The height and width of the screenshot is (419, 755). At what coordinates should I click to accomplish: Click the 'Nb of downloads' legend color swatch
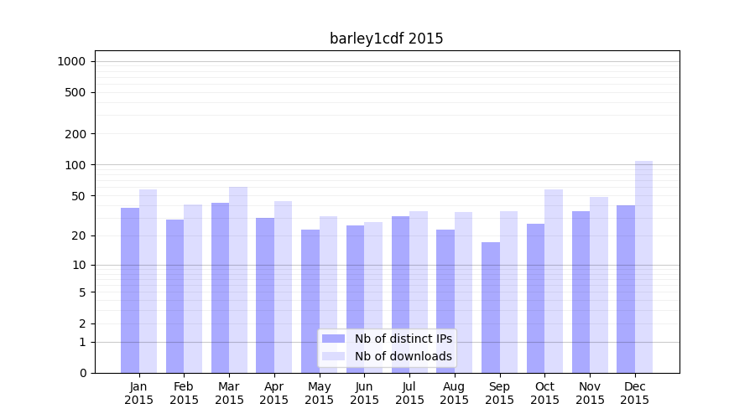[x=333, y=356]
